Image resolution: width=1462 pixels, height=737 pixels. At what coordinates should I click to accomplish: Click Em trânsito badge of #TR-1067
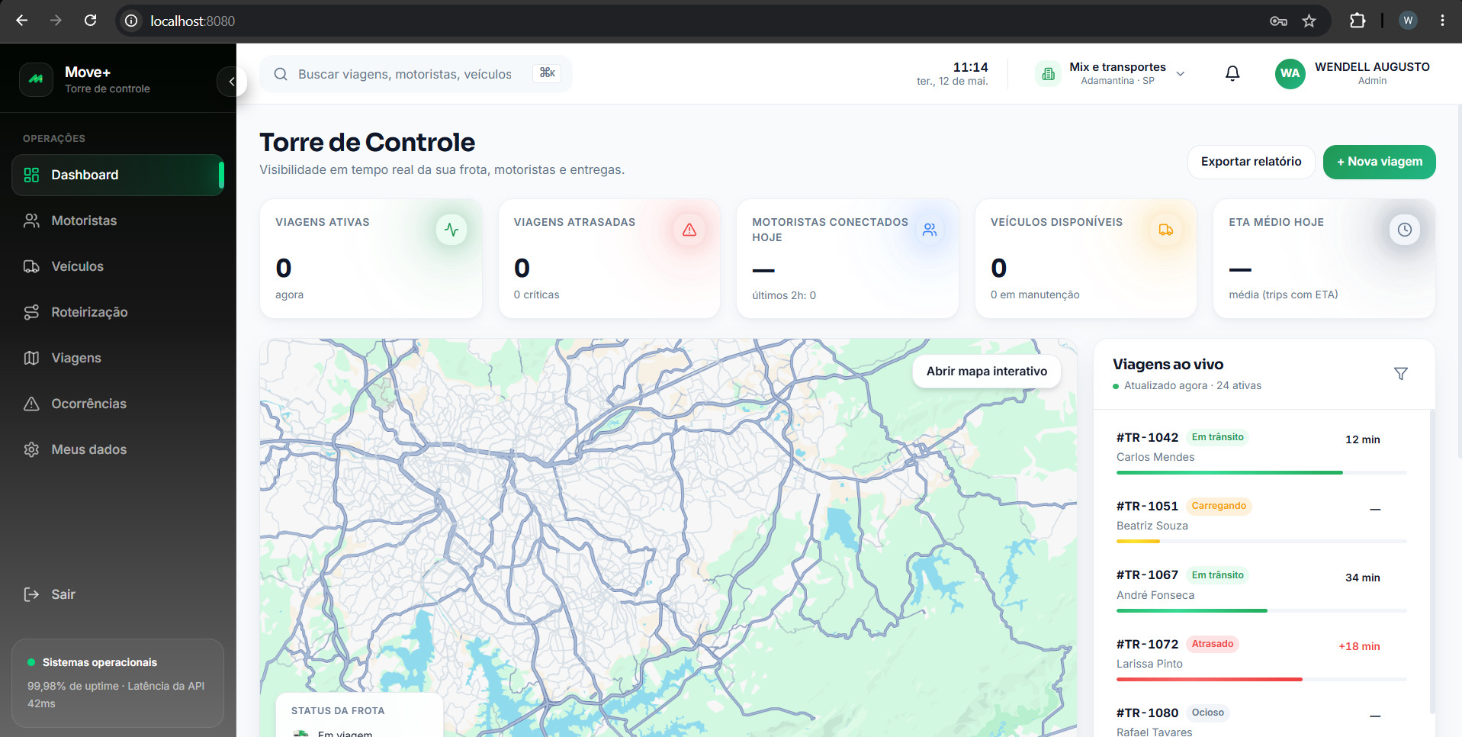[x=1217, y=575]
